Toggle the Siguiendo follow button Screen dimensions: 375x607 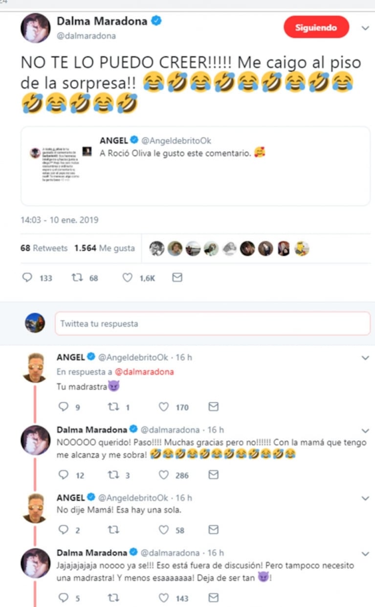click(316, 27)
